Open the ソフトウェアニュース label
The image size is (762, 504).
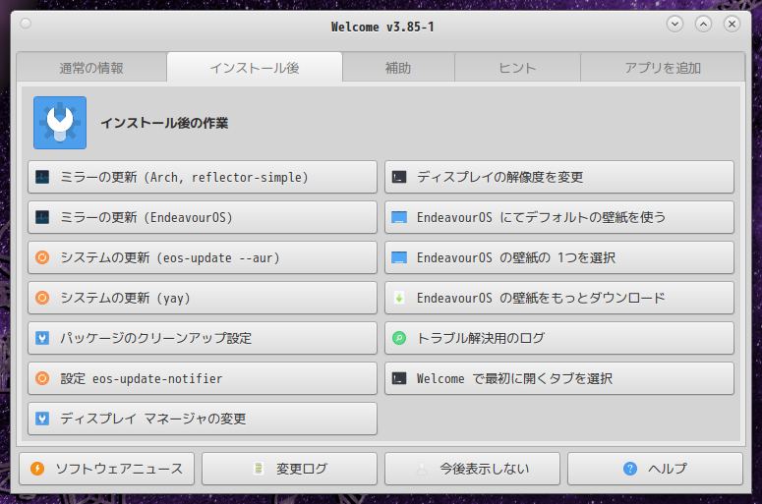pyautogui.click(x=119, y=468)
